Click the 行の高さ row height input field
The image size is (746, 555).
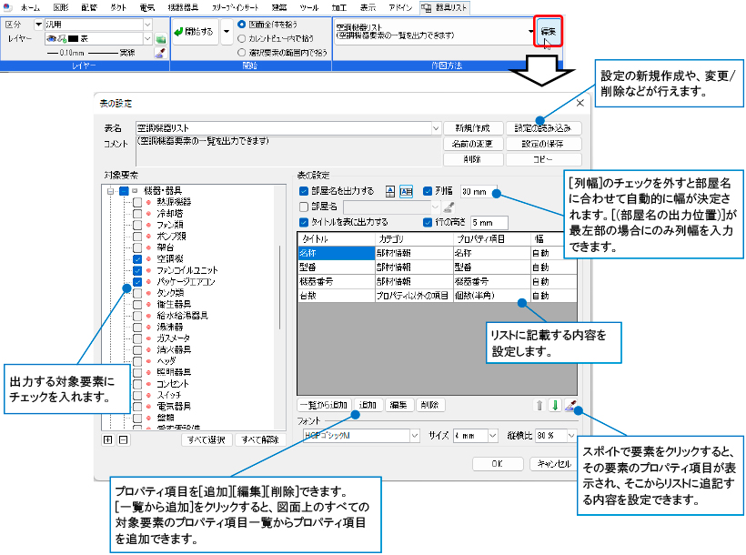tap(489, 221)
